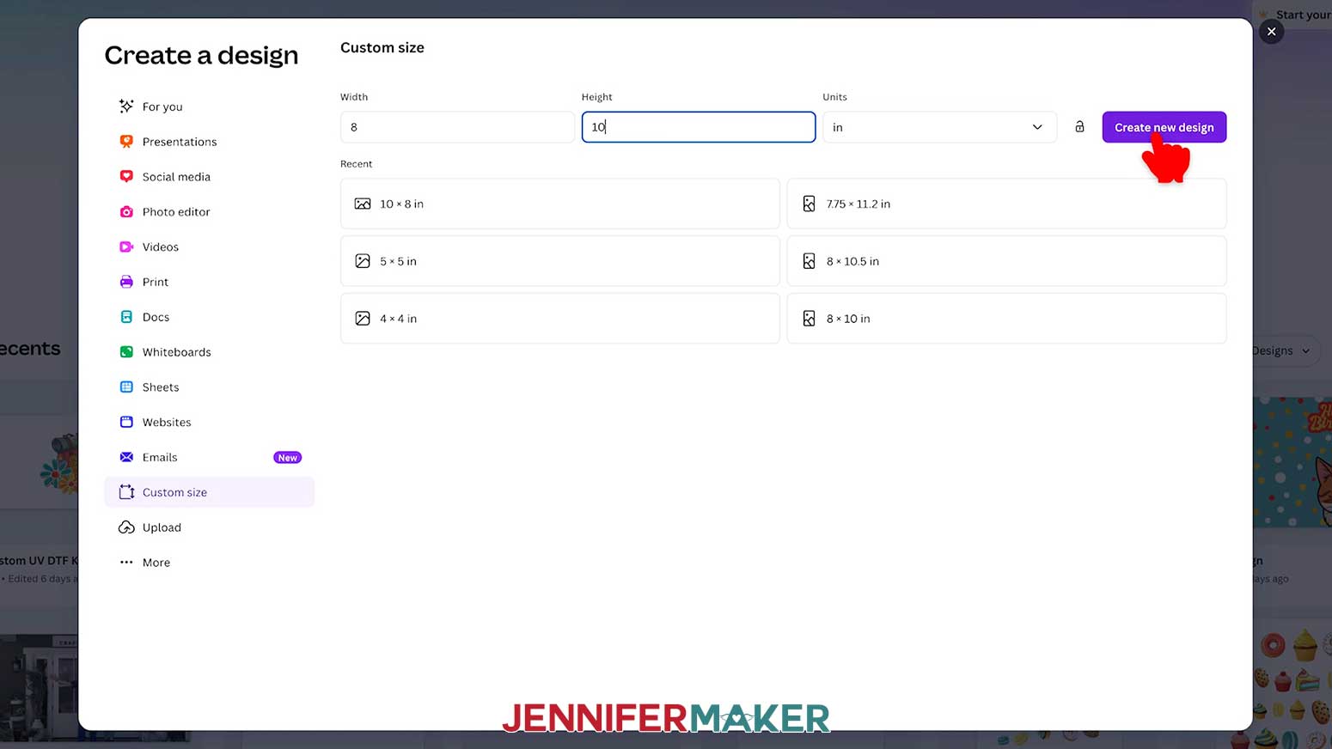Click the Photo editor camera icon
The height and width of the screenshot is (749, 1332).
pyautogui.click(x=126, y=212)
